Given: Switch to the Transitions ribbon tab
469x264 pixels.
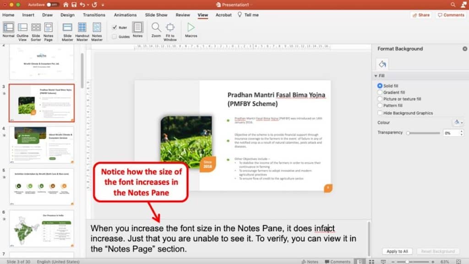Looking at the screenshot, I should tap(94, 15).
